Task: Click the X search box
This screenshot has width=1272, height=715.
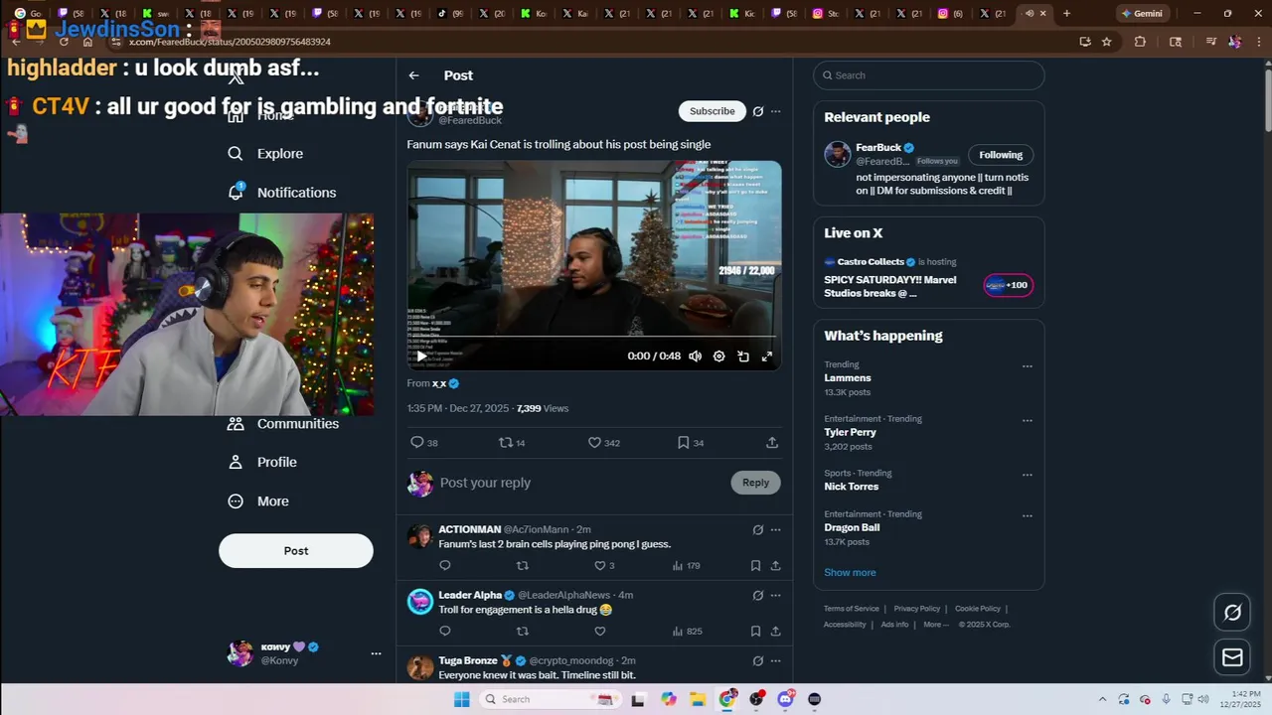Action: tap(929, 75)
